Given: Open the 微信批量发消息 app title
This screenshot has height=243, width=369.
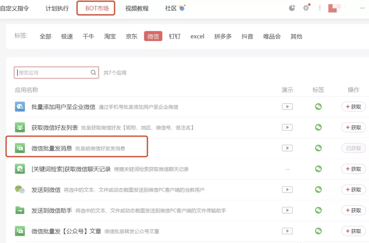Looking at the screenshot, I should [52, 148].
